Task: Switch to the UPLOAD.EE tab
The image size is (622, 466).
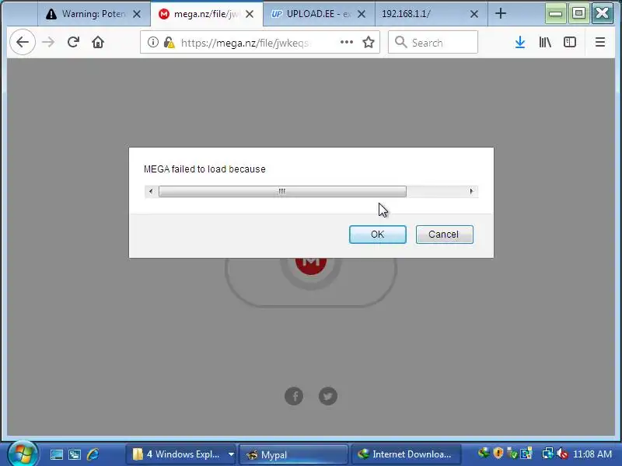Action: pos(319,14)
